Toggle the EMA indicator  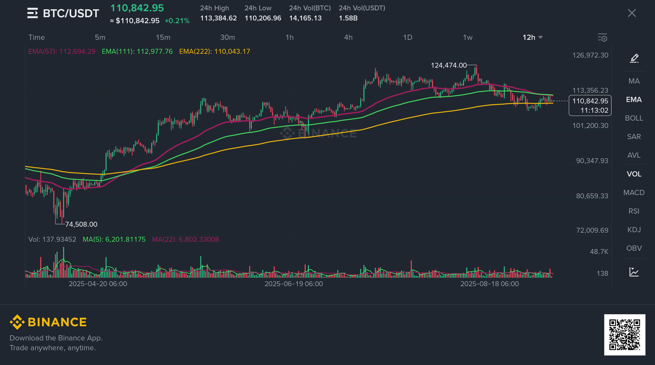coord(634,100)
